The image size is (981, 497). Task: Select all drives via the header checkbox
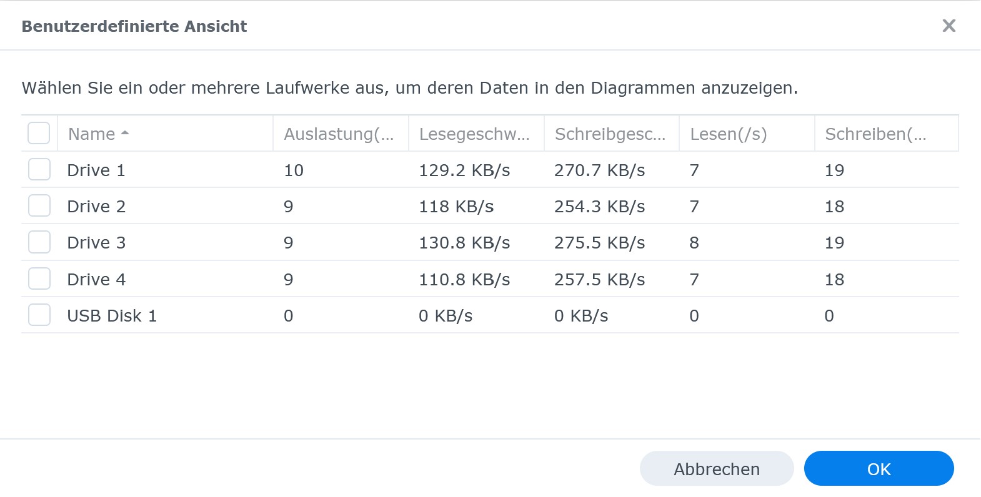tap(39, 133)
